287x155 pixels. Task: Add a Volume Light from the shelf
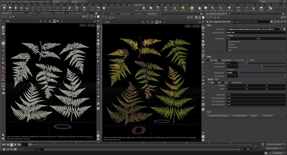pos(174,8)
